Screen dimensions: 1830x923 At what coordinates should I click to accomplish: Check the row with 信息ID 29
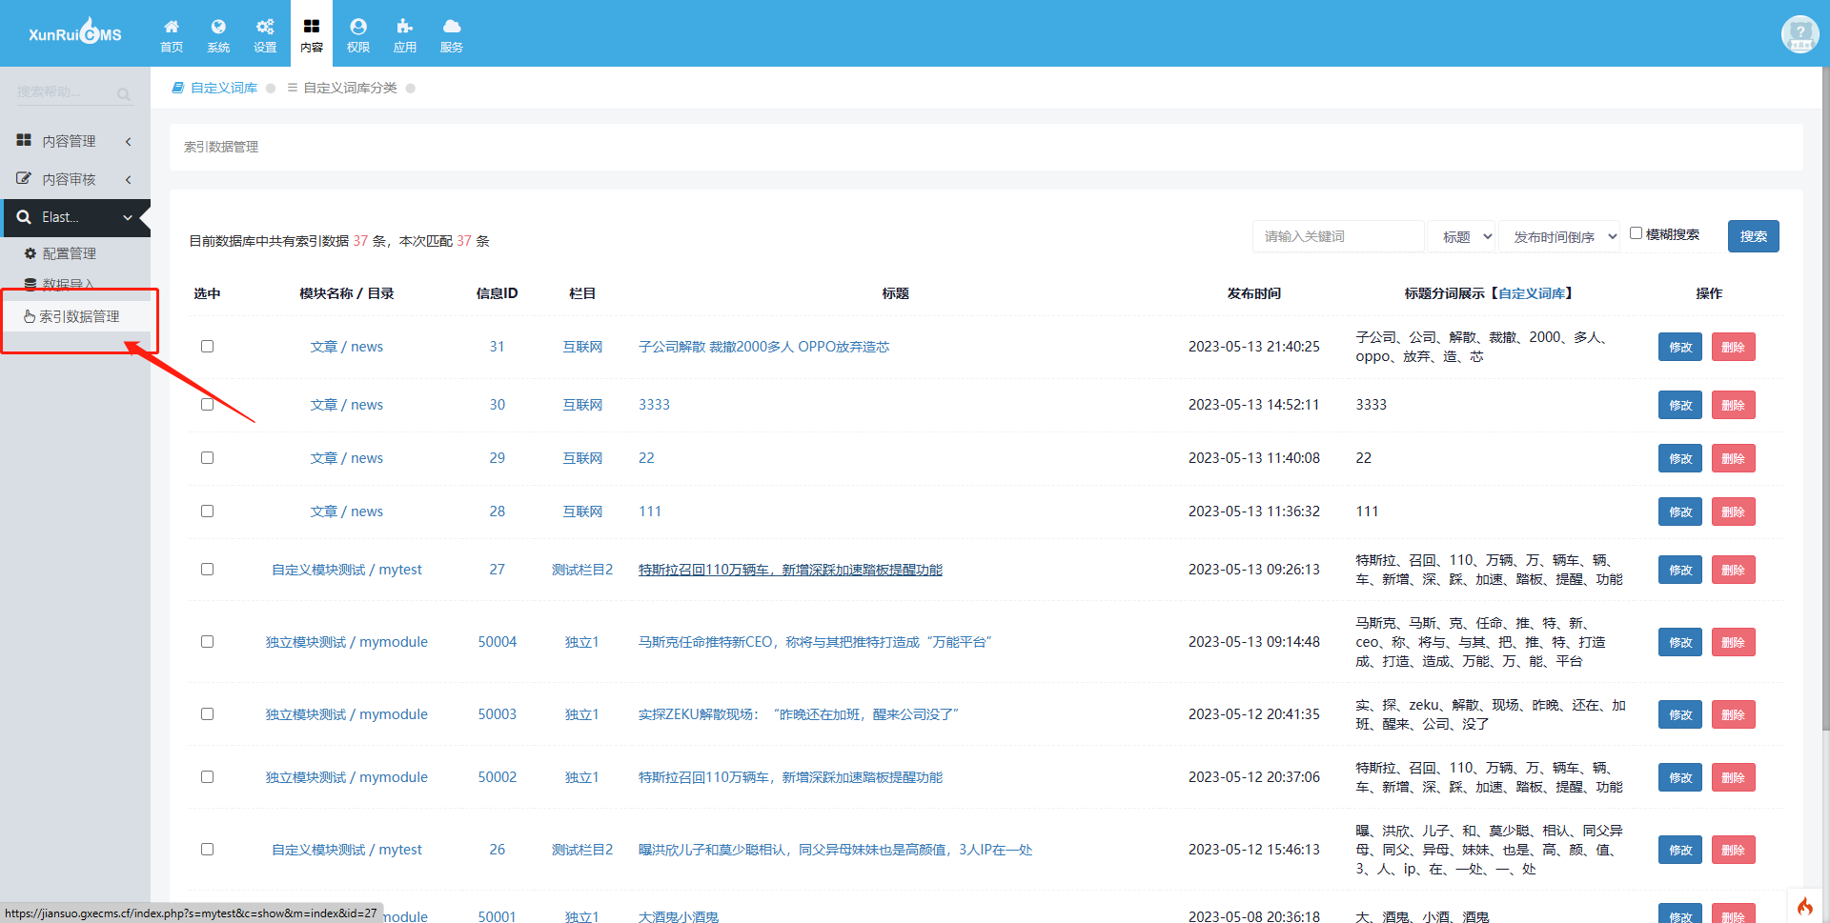click(207, 458)
